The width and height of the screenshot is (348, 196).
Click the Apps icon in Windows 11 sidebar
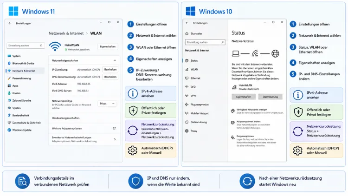click(x=9, y=85)
